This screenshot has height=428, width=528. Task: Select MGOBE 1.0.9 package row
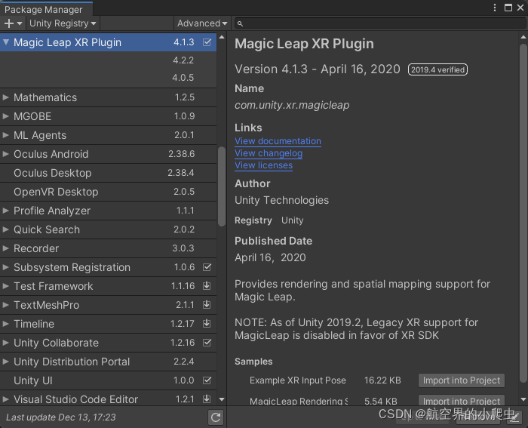click(x=108, y=116)
